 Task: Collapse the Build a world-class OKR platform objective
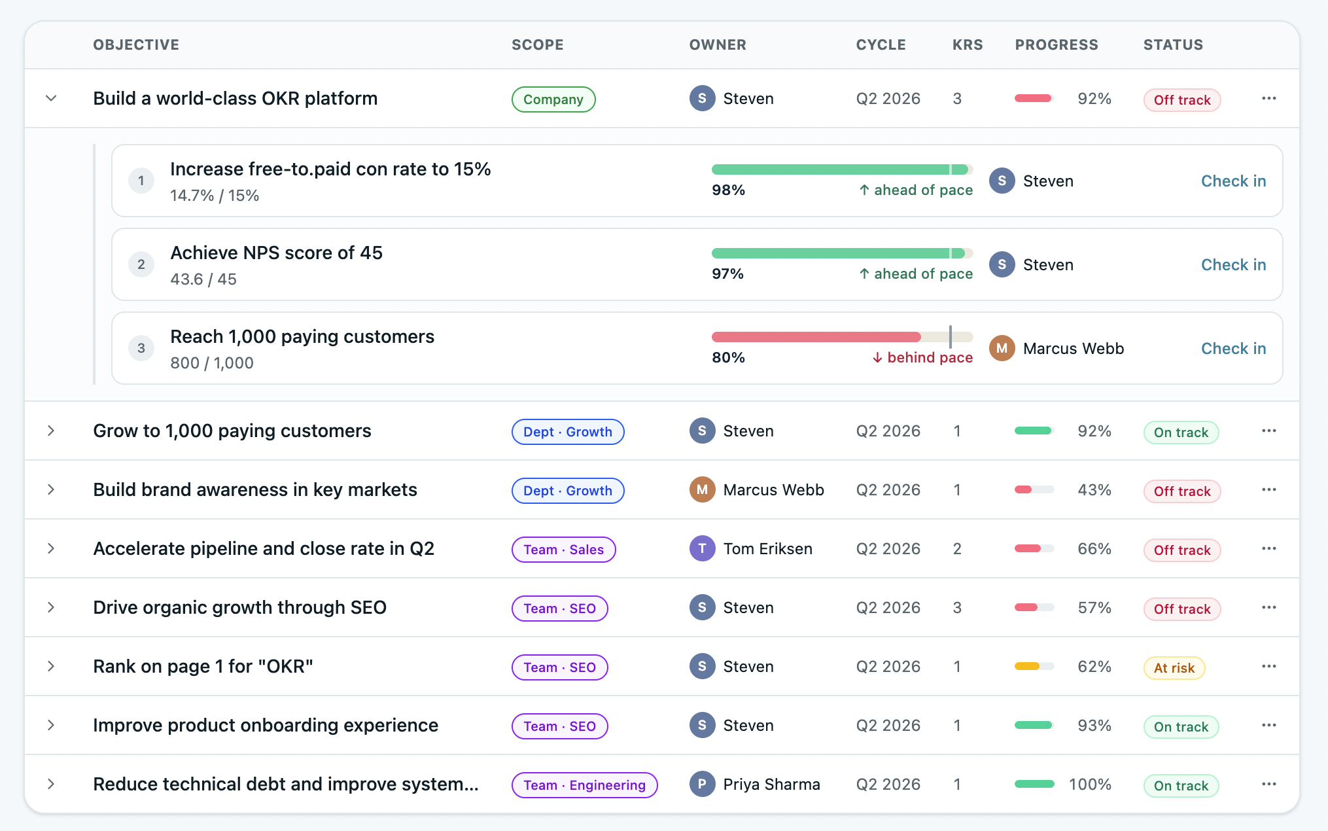click(x=51, y=99)
